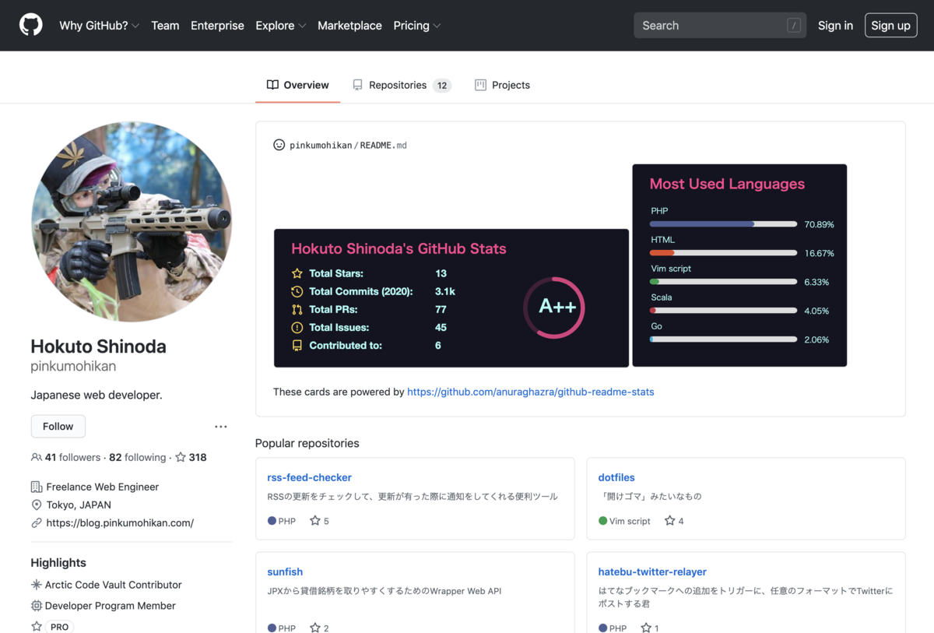The height and width of the screenshot is (633, 934).
Task: Click the Overview tab book icon
Action: [x=272, y=85]
